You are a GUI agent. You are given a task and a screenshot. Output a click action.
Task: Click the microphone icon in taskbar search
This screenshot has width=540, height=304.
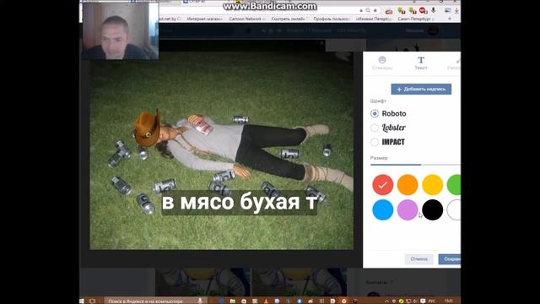[200, 301]
